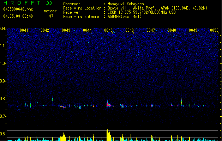This screenshot has height=141, width=222.
Task: Click the Observer label
Action: pyautogui.click(x=72, y=4)
